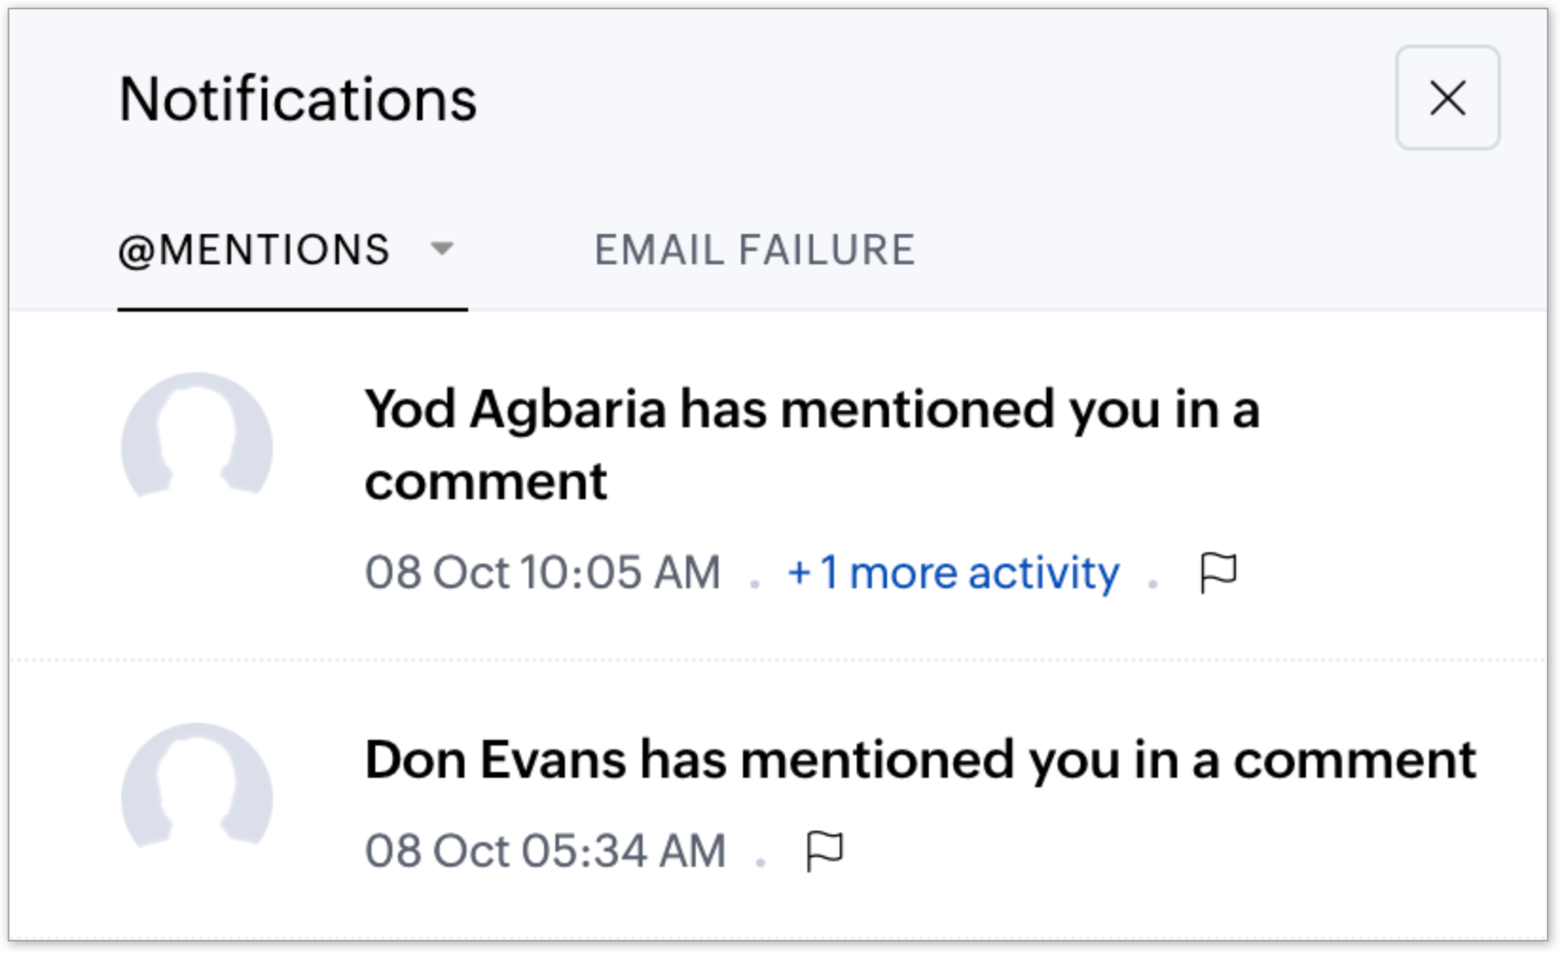Viewport: 1560px width, 953px height.
Task: Click Don Evans' avatar icon
Action: [197, 788]
